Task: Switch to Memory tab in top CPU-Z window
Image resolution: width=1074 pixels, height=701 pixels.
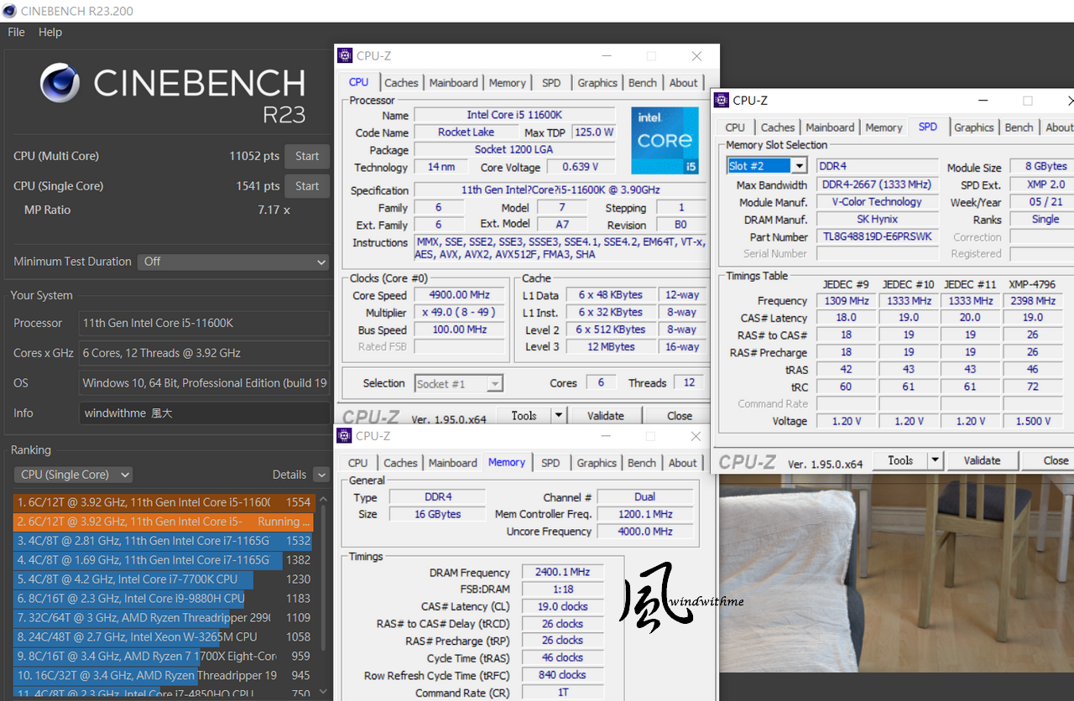Action: [507, 83]
